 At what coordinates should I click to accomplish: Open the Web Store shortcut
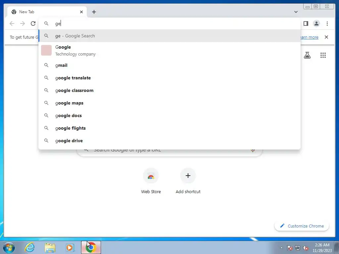pyautogui.click(x=151, y=181)
